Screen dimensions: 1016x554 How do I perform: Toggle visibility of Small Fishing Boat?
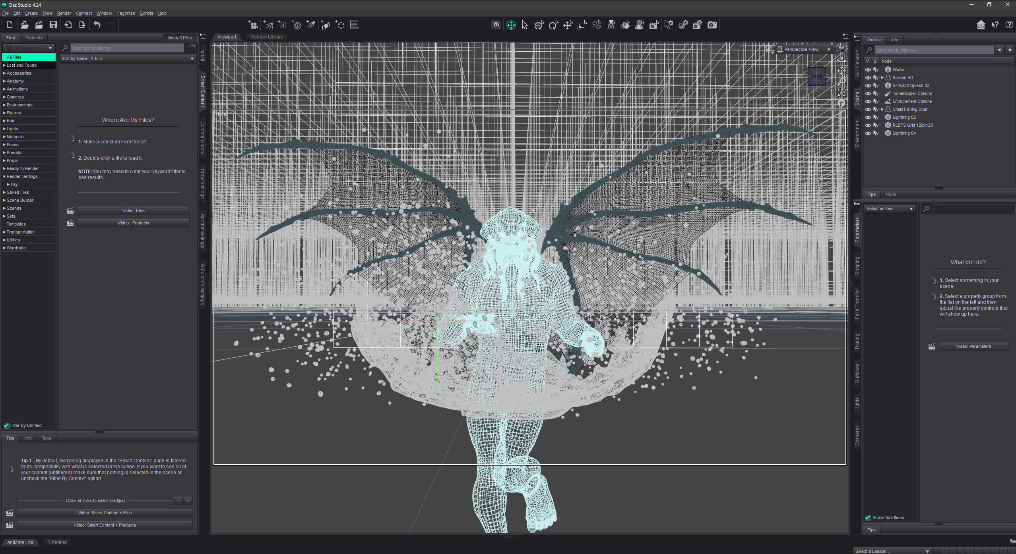click(x=868, y=109)
